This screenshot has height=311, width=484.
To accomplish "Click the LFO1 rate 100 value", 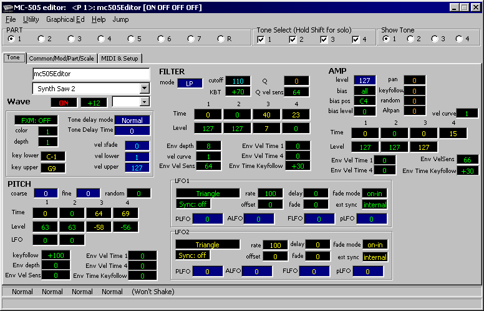I will pyautogui.click(x=270, y=194).
